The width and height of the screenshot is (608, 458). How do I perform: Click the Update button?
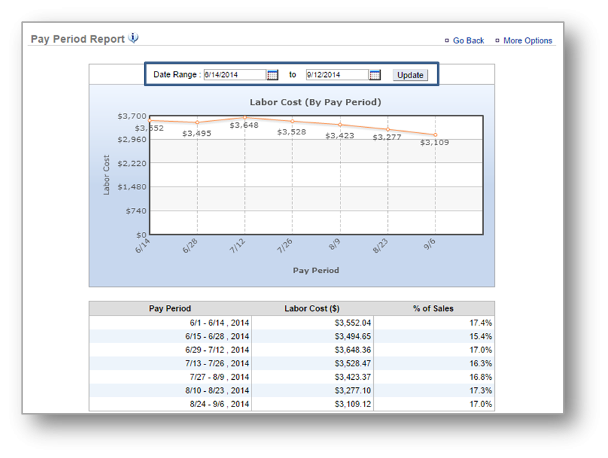(409, 75)
